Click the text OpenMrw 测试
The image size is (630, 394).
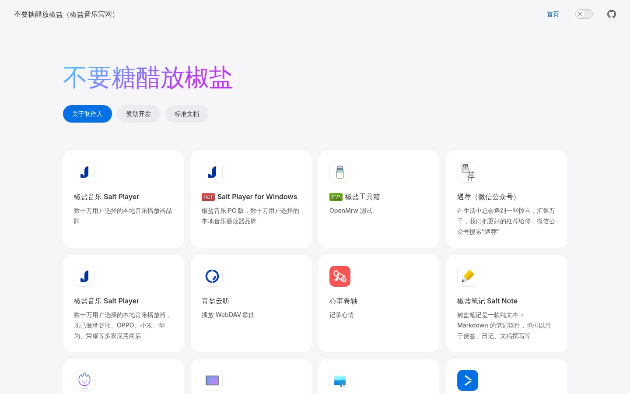[x=351, y=211]
